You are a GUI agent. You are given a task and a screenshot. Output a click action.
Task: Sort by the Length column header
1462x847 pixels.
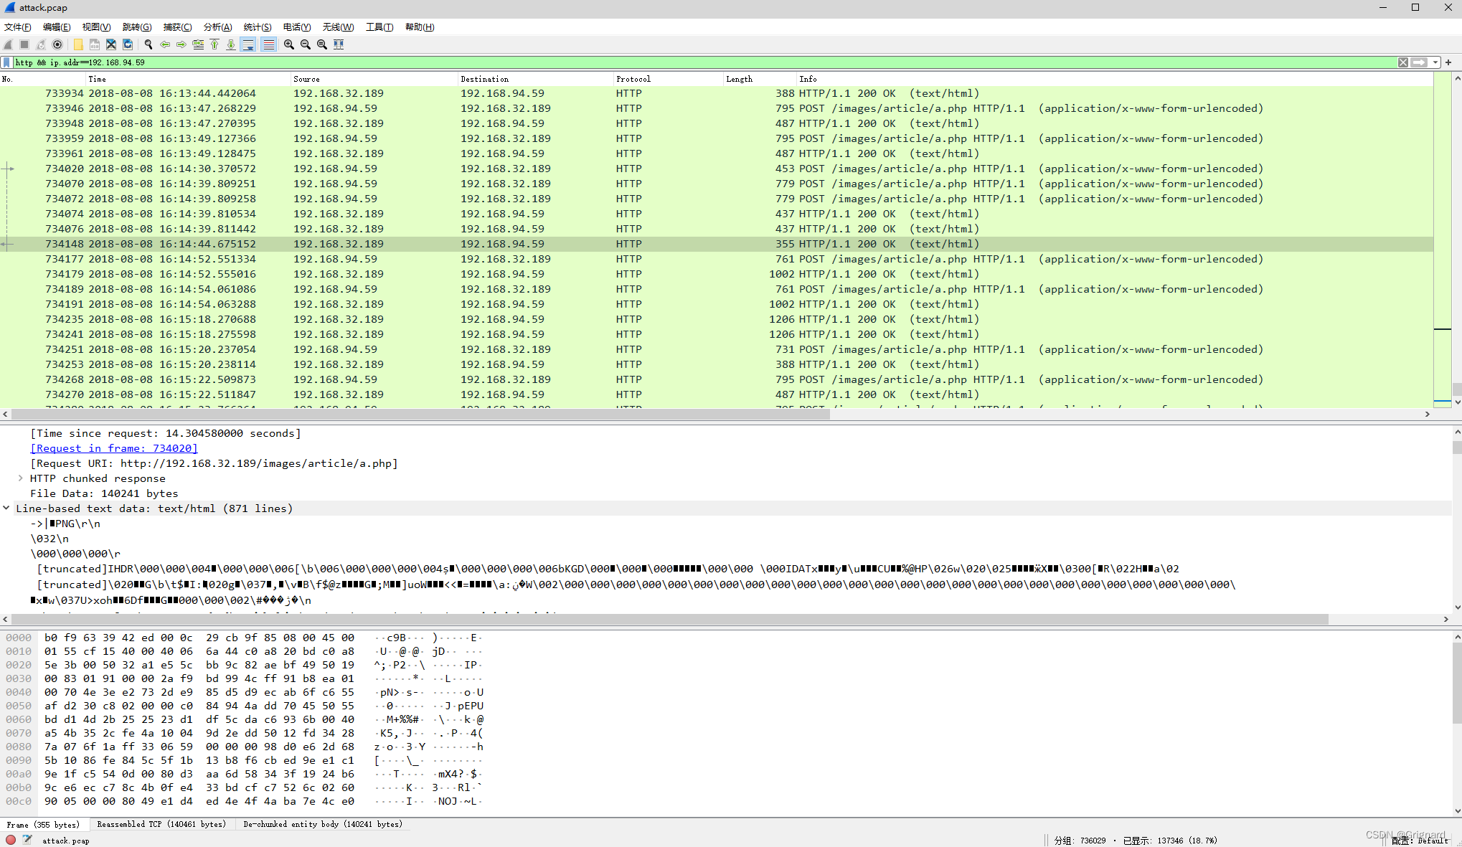tap(760, 79)
